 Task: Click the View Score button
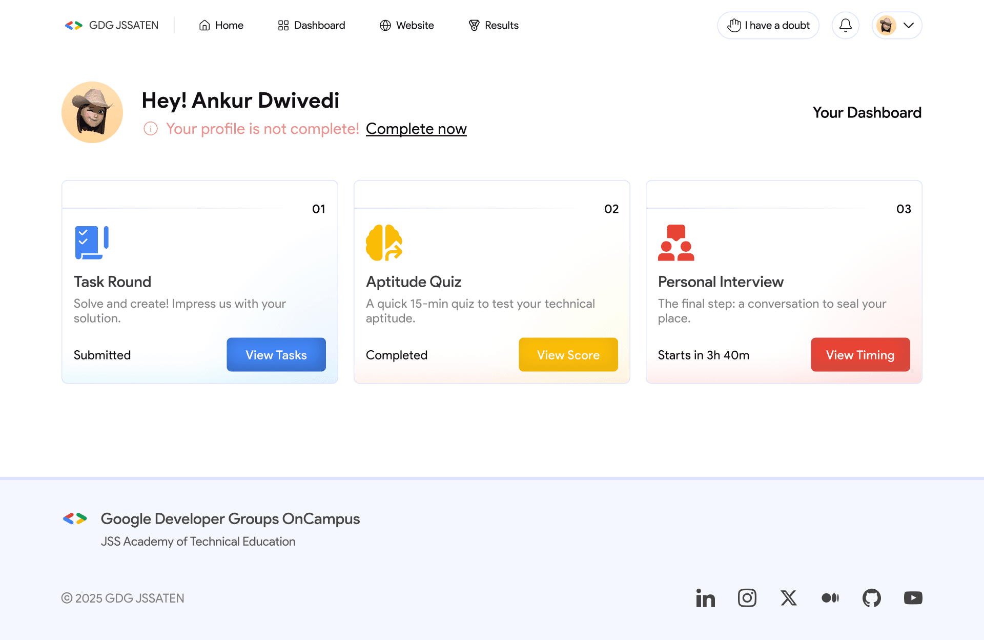[568, 354]
